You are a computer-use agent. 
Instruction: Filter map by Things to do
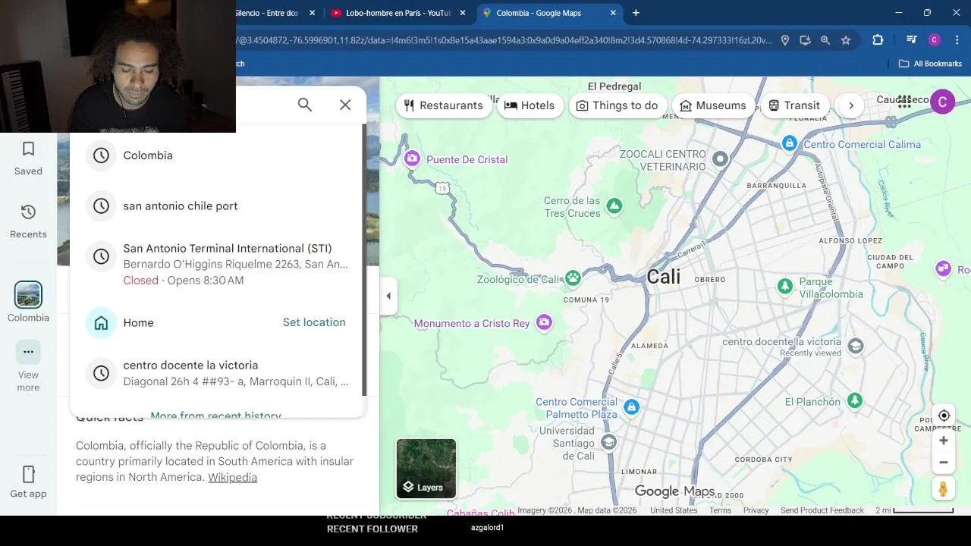pyautogui.click(x=617, y=105)
